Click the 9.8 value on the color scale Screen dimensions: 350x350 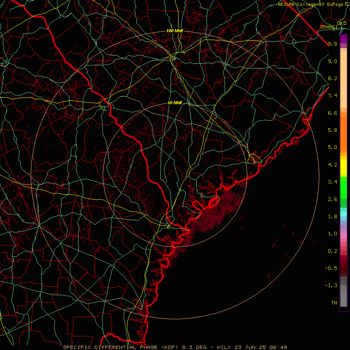point(332,44)
